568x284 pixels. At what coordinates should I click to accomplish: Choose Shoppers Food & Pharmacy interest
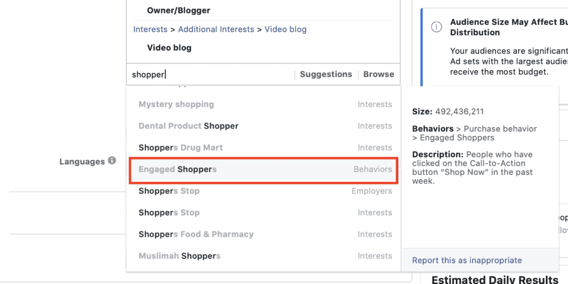click(x=263, y=235)
